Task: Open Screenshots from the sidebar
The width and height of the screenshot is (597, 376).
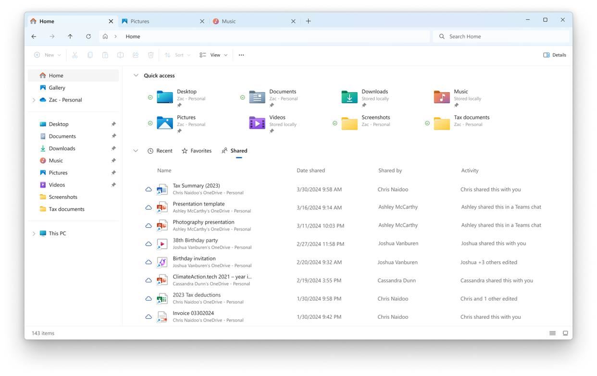Action: coord(63,197)
